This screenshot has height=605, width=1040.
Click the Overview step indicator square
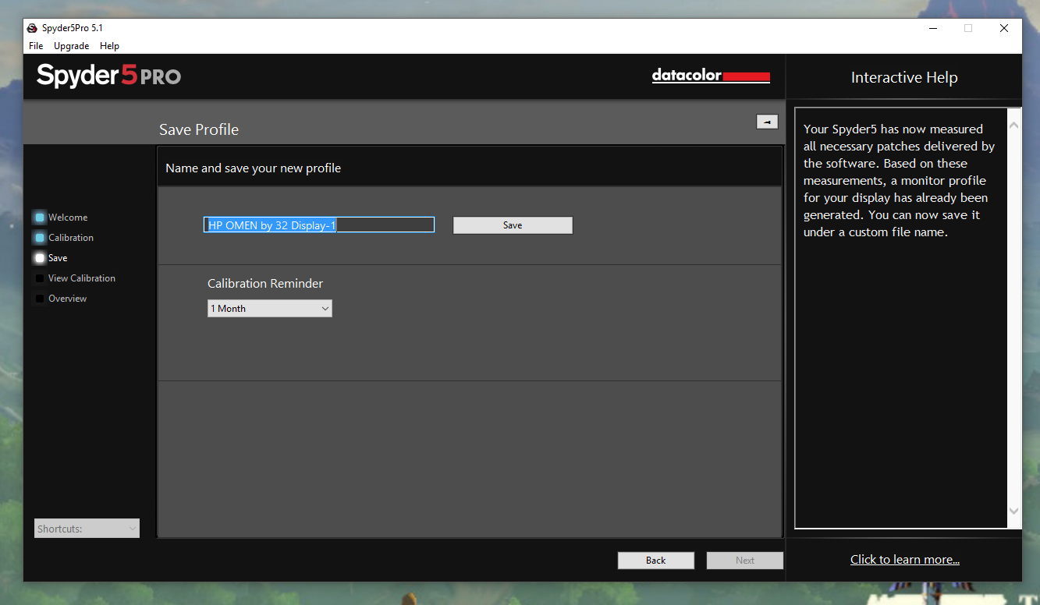click(x=40, y=299)
